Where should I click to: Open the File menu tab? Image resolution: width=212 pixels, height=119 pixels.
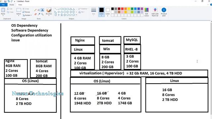pos(3,5)
